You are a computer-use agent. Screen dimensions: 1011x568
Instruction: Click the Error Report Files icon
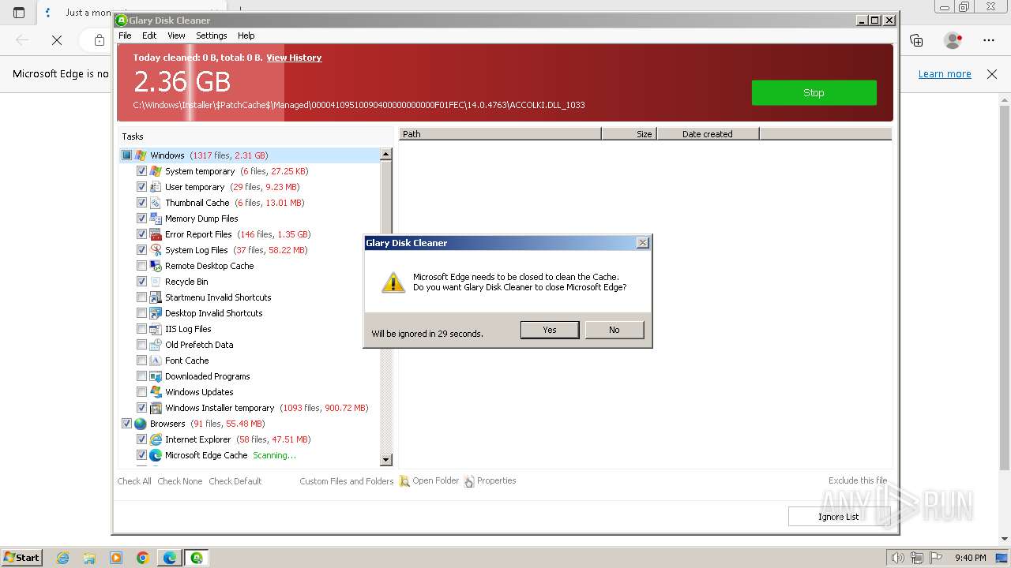156,234
